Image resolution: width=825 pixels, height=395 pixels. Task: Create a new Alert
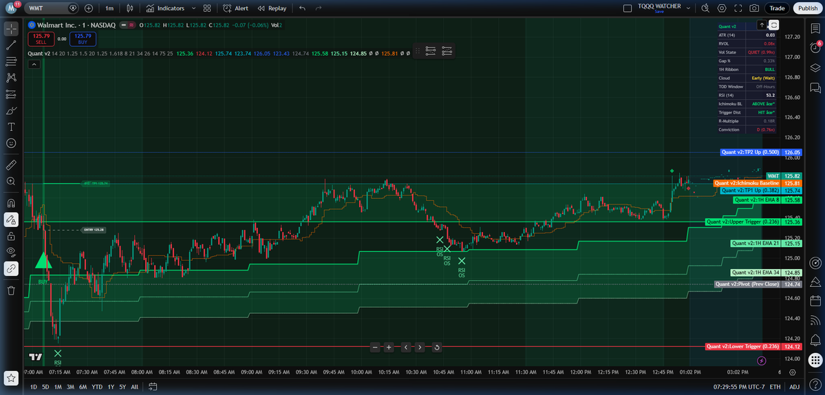236,8
